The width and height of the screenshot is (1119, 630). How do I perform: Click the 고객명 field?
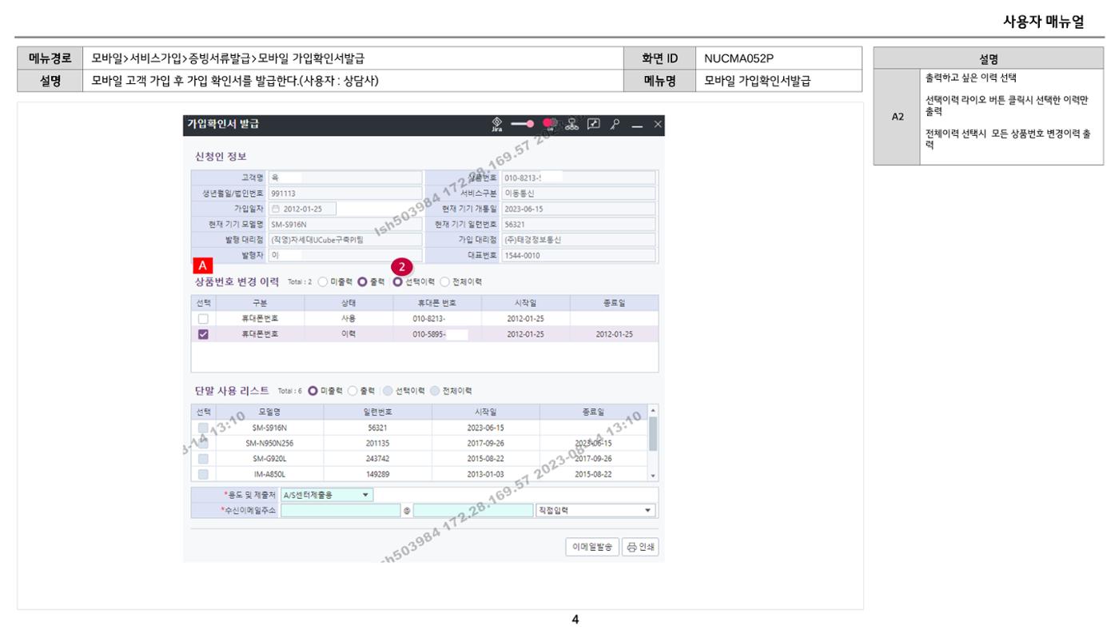[345, 177]
